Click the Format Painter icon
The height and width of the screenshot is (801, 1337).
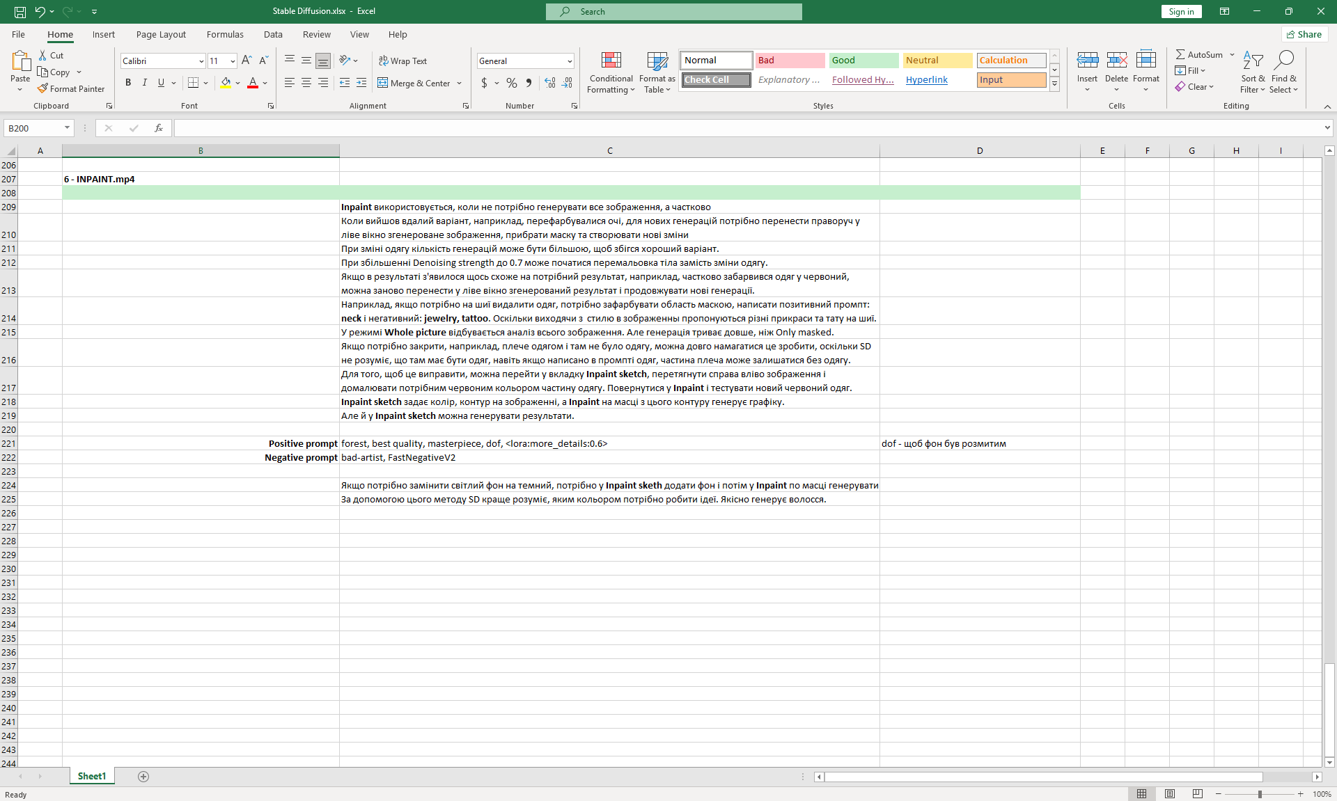[43, 89]
